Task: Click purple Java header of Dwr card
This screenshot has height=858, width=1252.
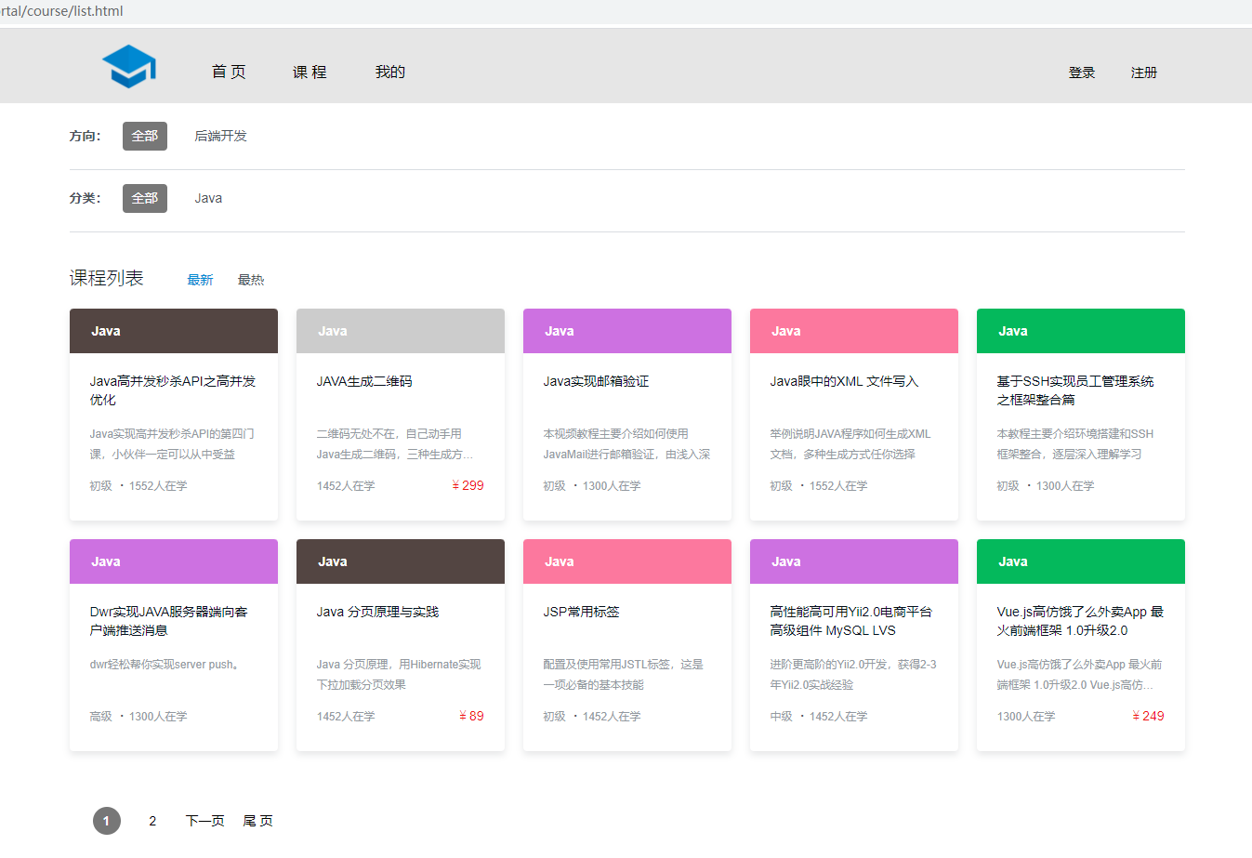Action: click(174, 561)
